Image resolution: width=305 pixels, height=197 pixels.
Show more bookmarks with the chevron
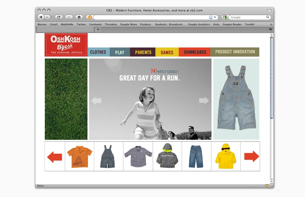click(x=271, y=24)
